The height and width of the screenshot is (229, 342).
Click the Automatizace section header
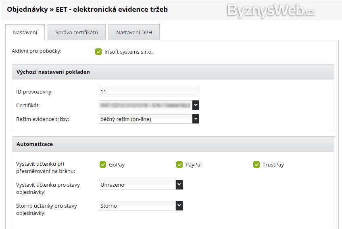click(35, 144)
